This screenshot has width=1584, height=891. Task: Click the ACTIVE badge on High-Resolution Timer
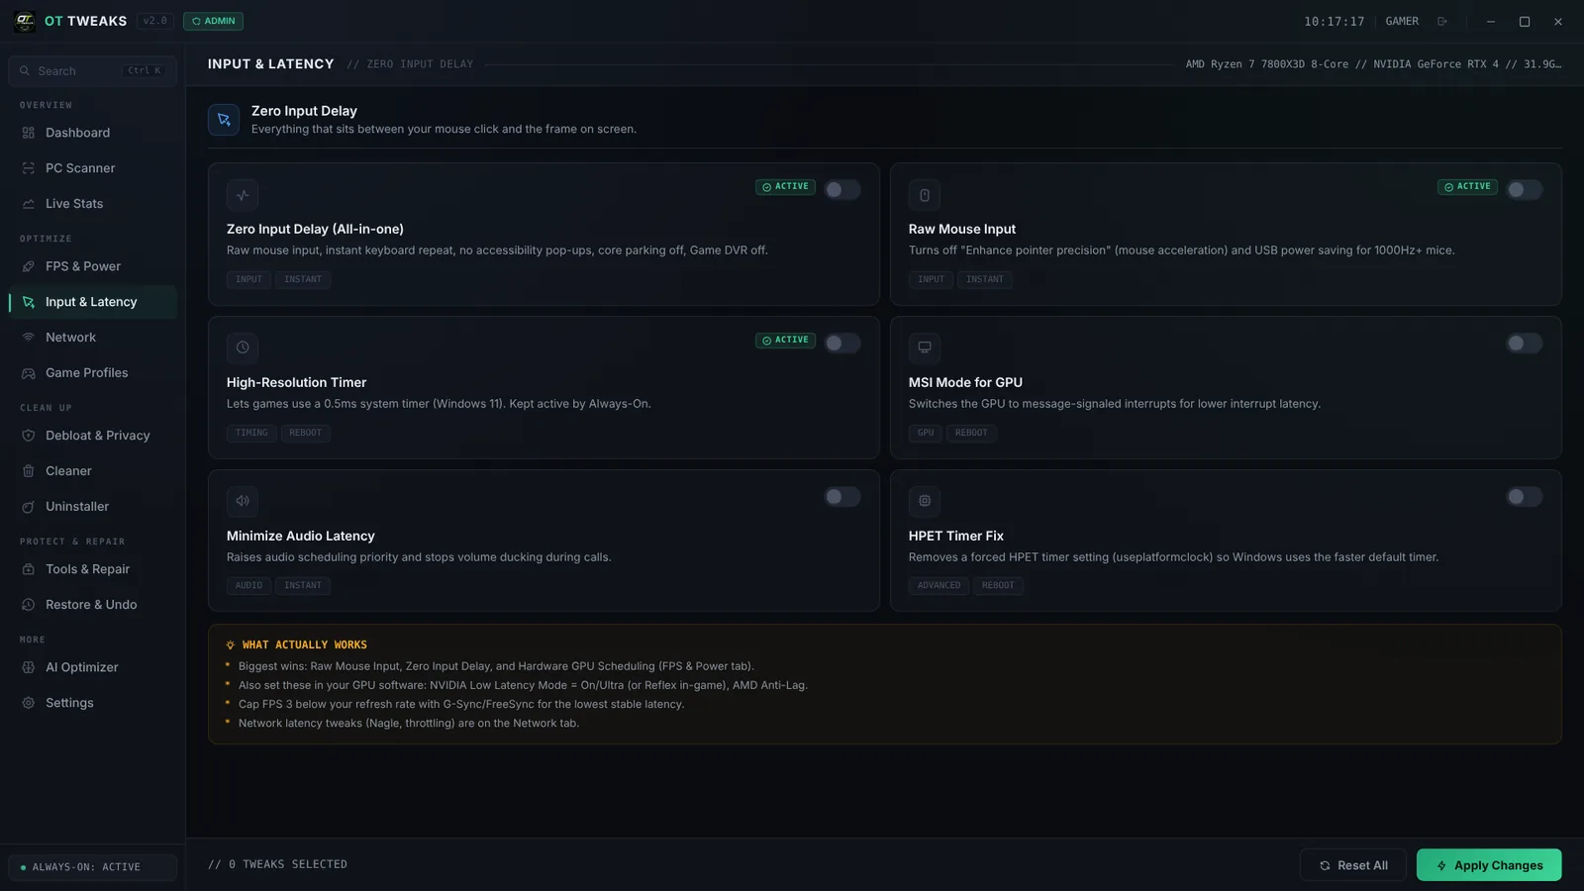[785, 341]
